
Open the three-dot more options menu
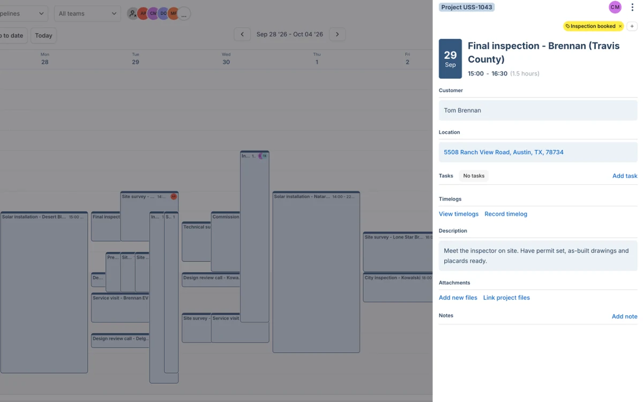click(x=632, y=7)
